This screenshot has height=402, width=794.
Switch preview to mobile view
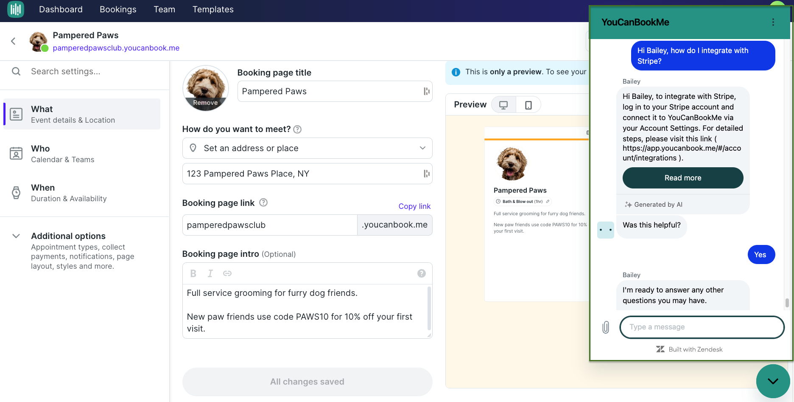tap(528, 105)
